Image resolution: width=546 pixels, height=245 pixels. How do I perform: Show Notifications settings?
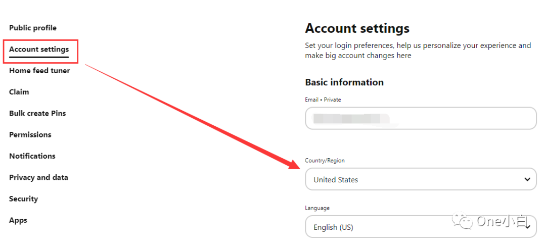click(x=32, y=156)
